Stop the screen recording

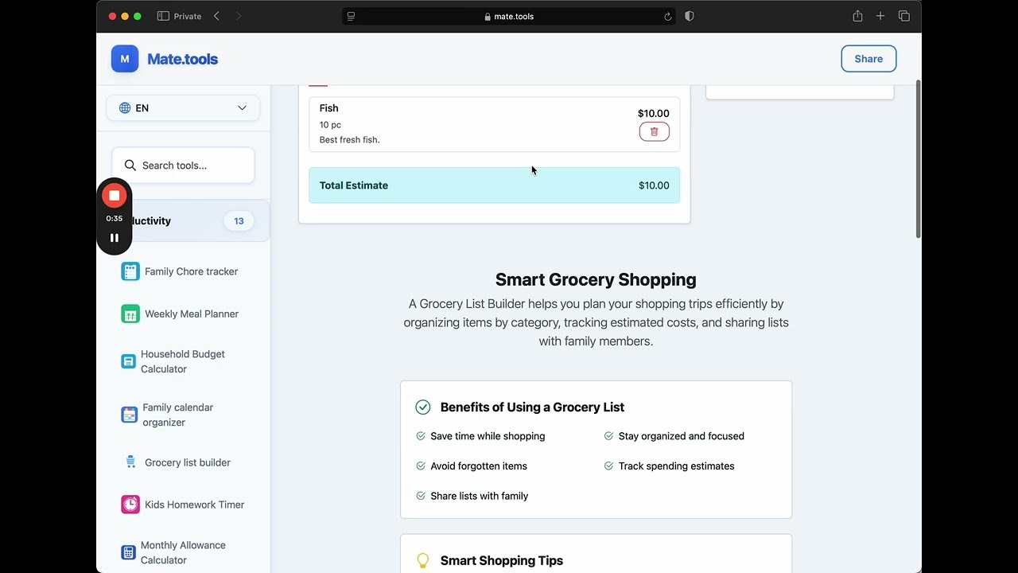coord(115,196)
